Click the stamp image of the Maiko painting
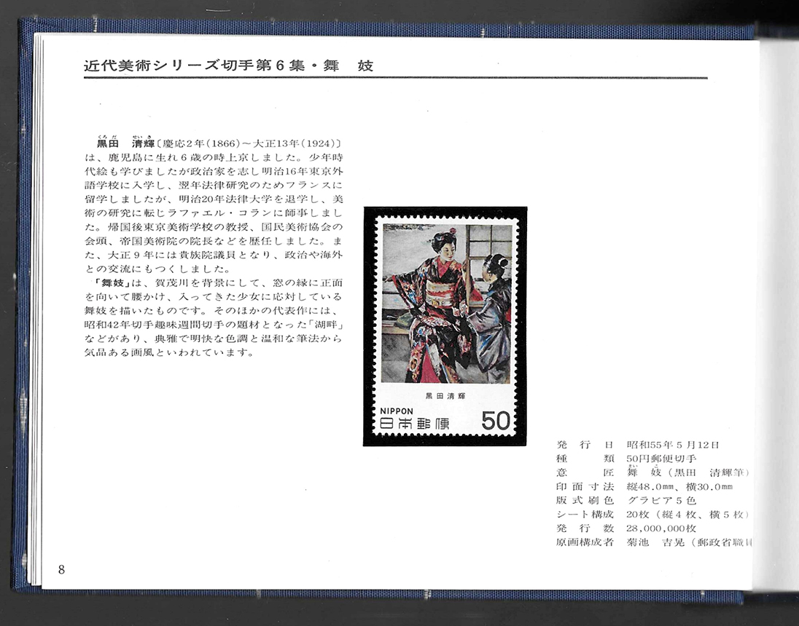This screenshot has width=799, height=626. (x=445, y=325)
